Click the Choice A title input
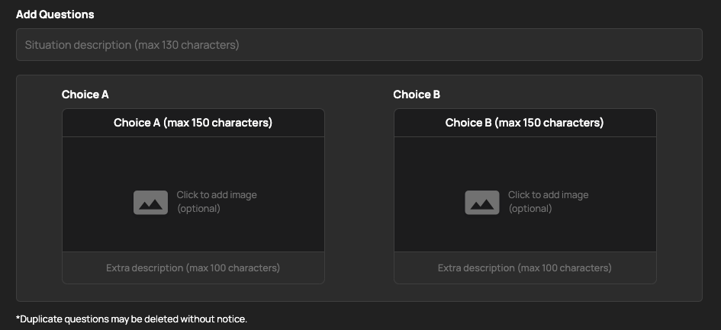Image resolution: width=721 pixels, height=330 pixels. click(x=193, y=123)
